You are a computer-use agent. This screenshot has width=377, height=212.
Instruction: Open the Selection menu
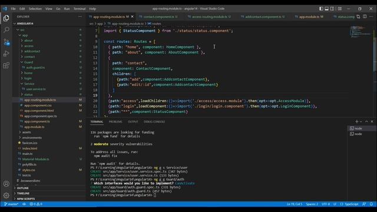[35, 9]
